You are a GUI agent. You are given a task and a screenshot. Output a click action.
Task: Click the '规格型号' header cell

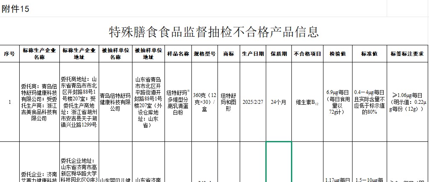click(x=205, y=54)
